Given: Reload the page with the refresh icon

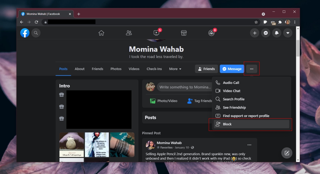Looking at the screenshot, I should point(37,22).
